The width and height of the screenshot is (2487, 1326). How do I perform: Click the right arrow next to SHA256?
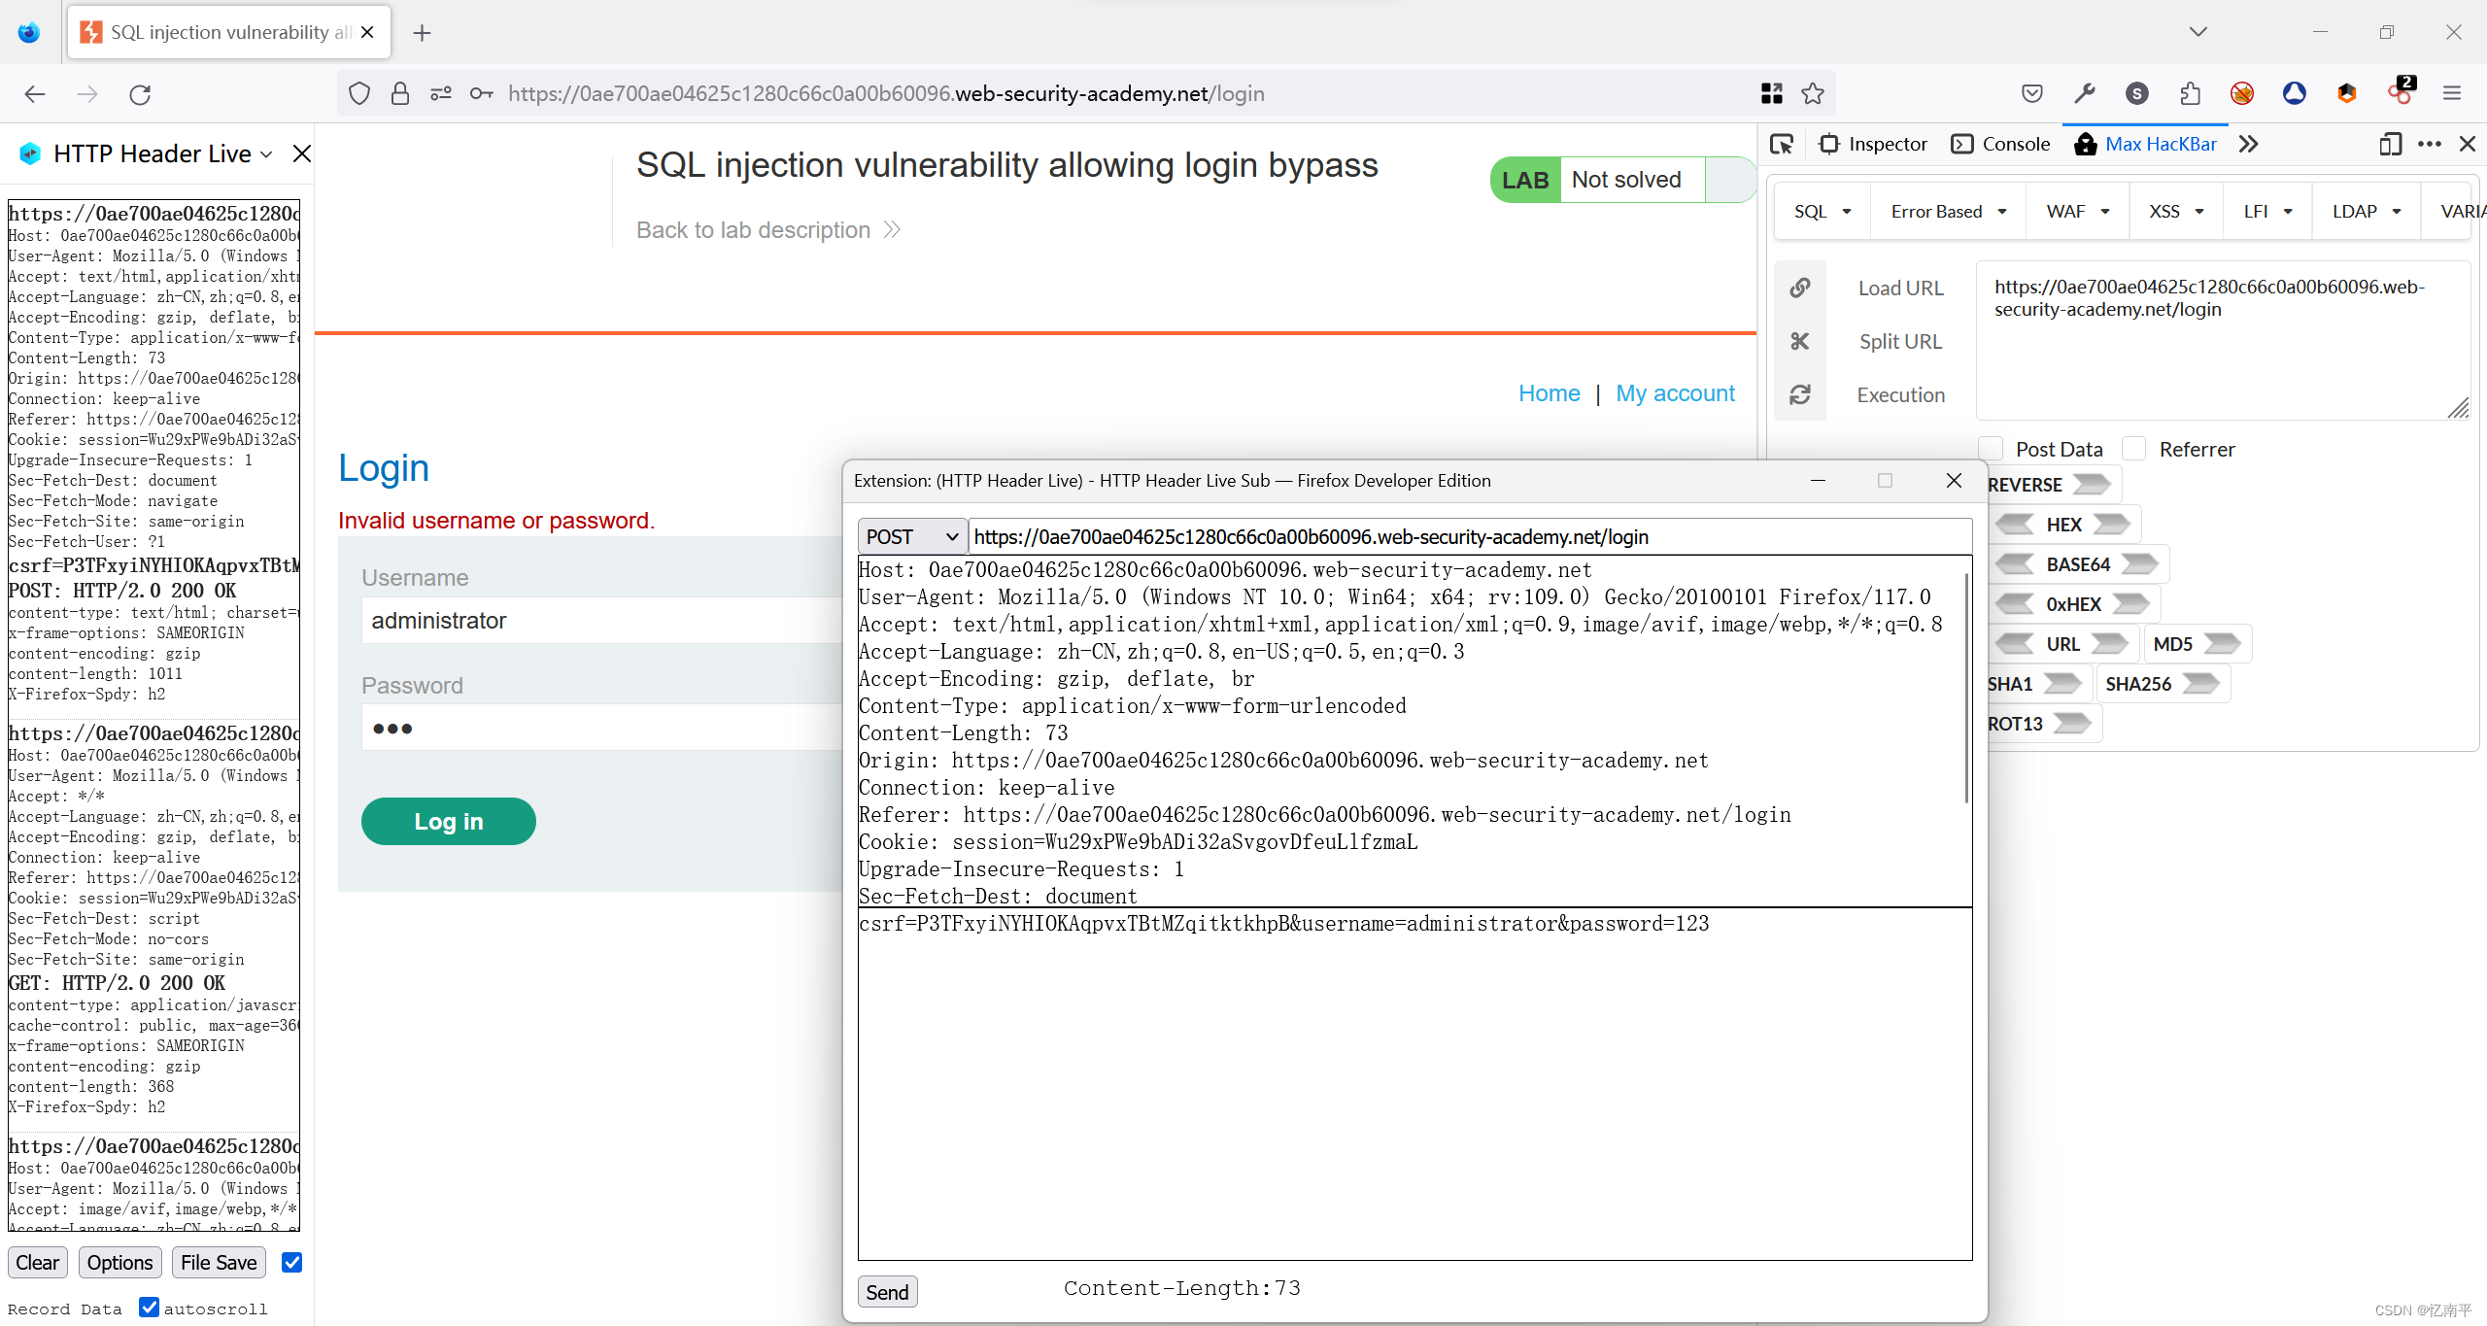point(2200,684)
